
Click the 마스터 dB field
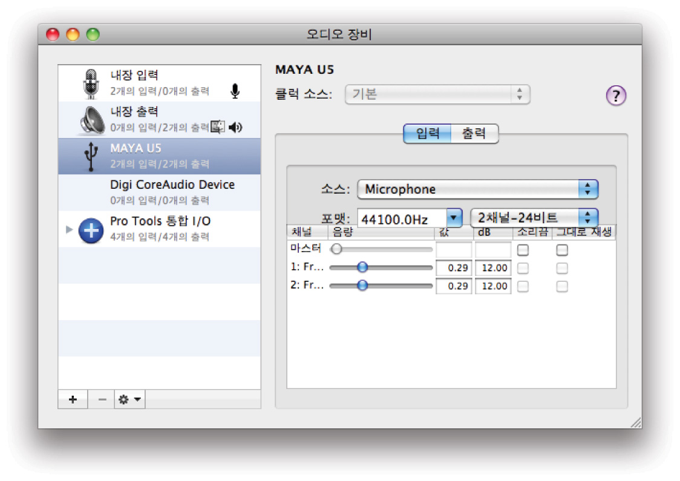pyautogui.click(x=493, y=249)
